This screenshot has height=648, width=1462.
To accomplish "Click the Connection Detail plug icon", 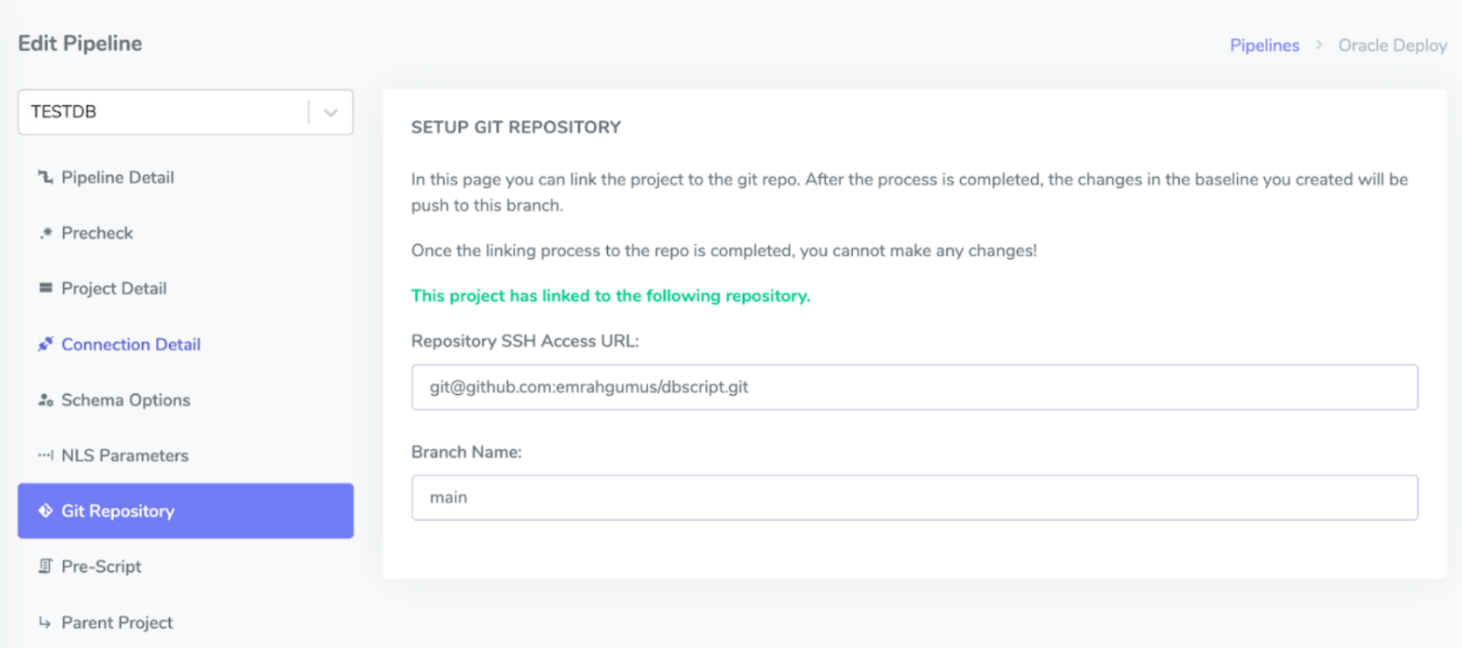I will click(46, 344).
